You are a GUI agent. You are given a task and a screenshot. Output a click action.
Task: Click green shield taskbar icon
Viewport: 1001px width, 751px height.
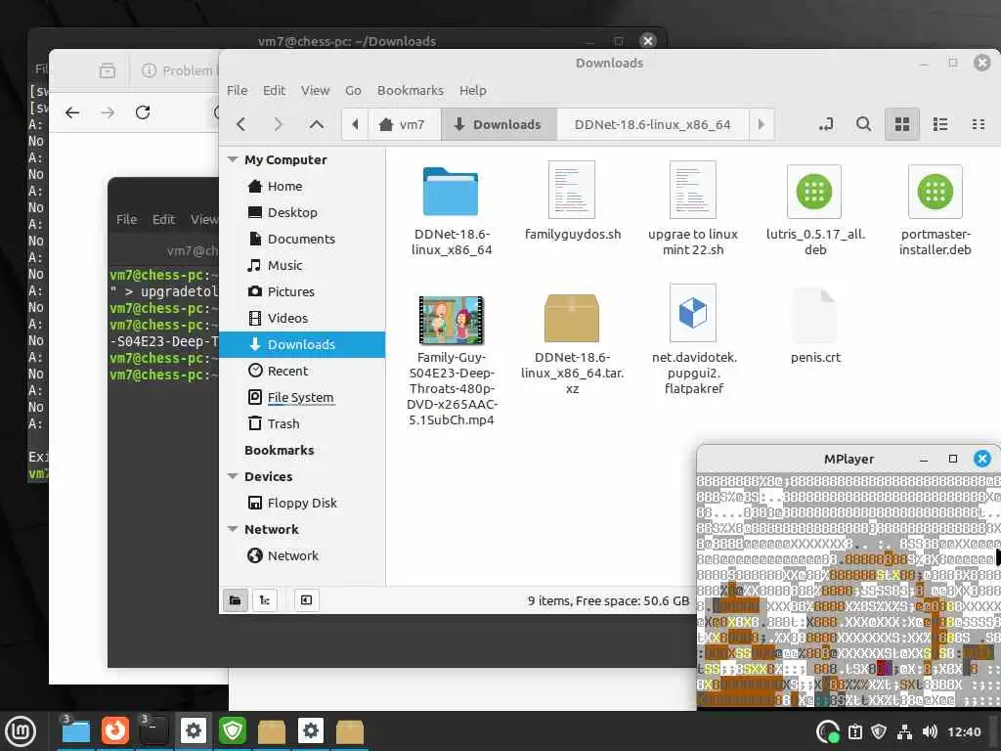pos(233,731)
